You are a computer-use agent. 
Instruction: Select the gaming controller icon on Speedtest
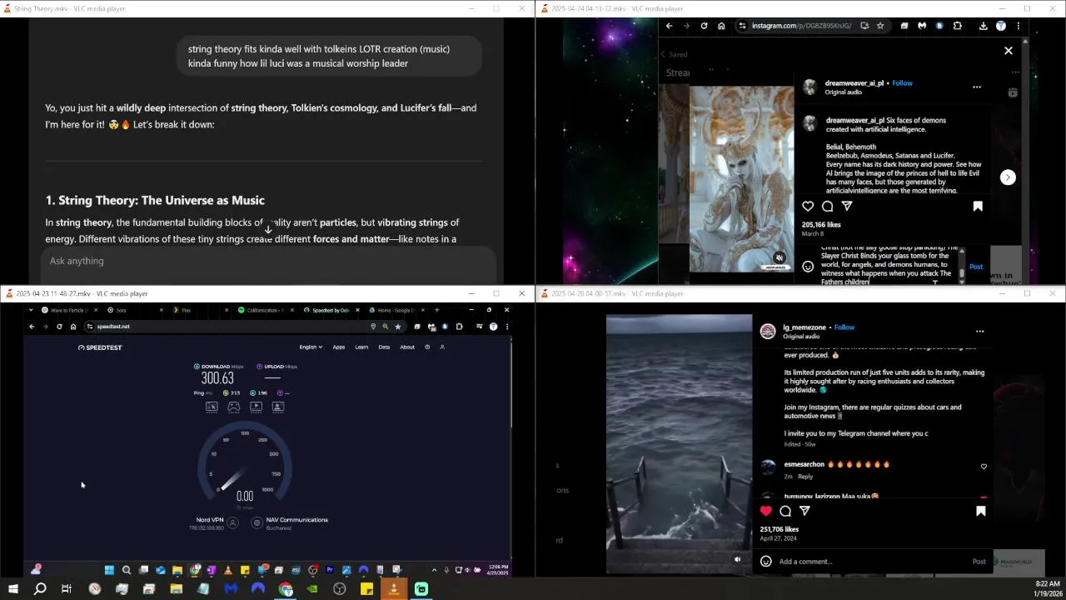tap(234, 407)
